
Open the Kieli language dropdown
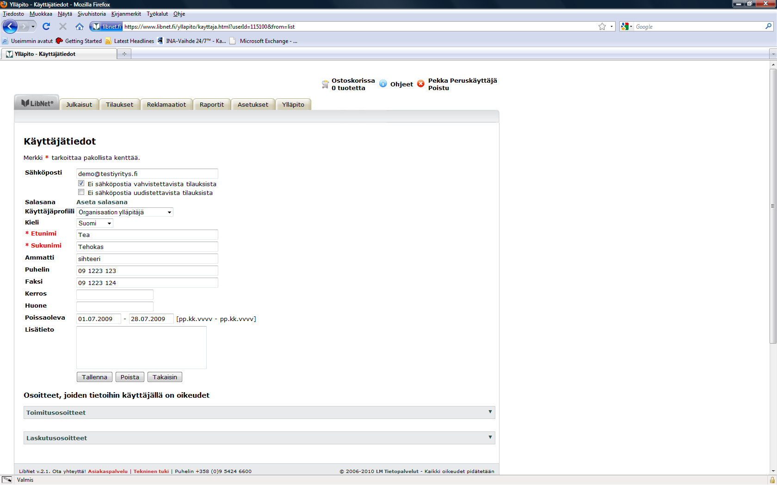(94, 223)
